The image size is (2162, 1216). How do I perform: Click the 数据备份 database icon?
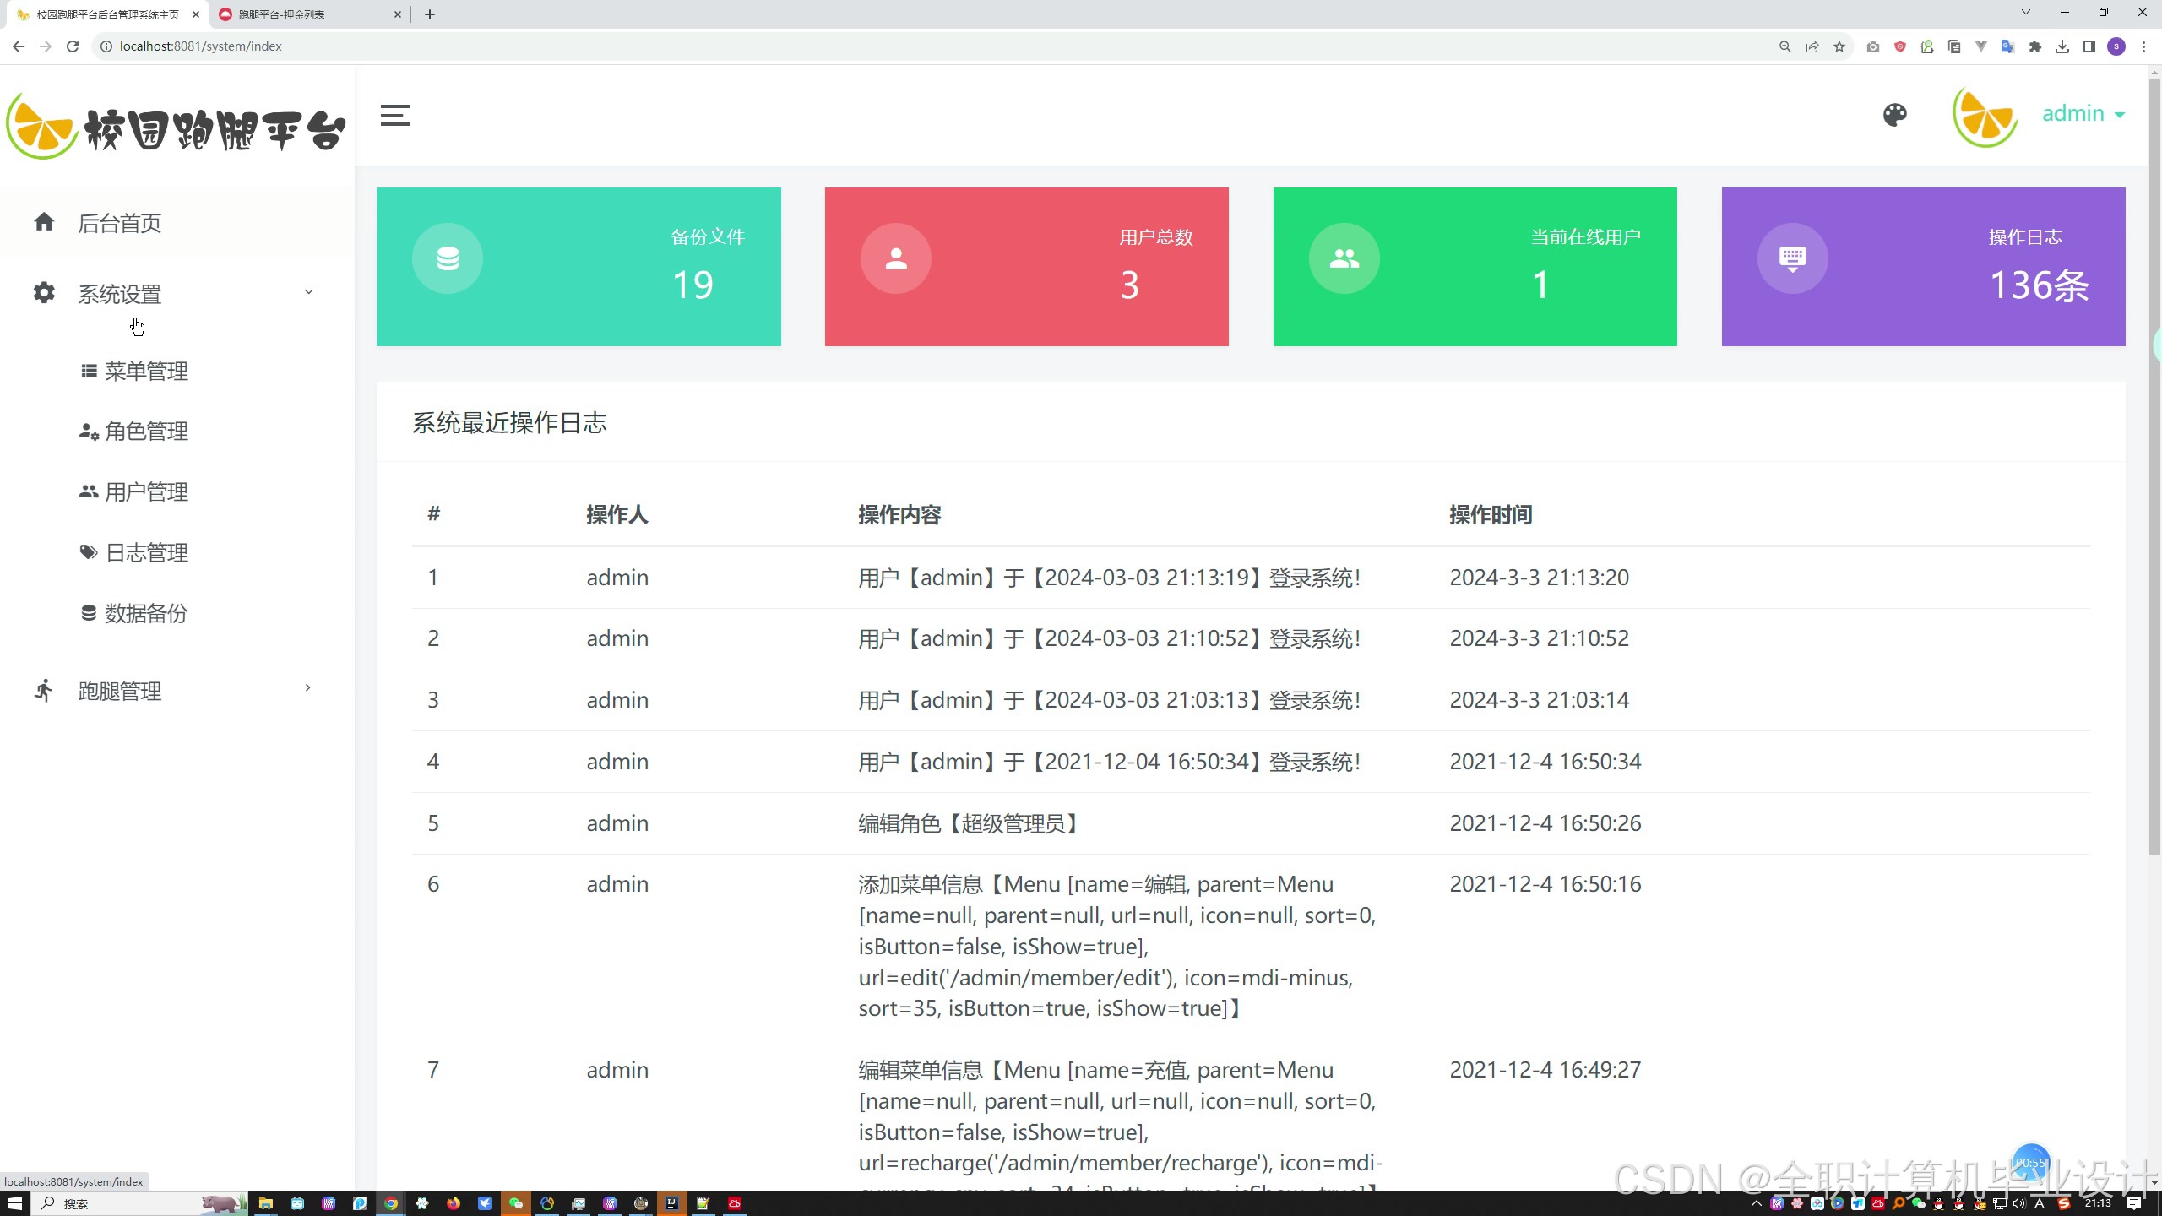coord(88,613)
